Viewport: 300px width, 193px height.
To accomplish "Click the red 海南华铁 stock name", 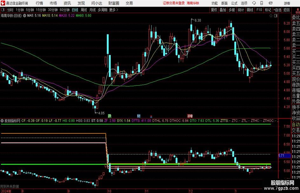I will click(x=193, y=3).
